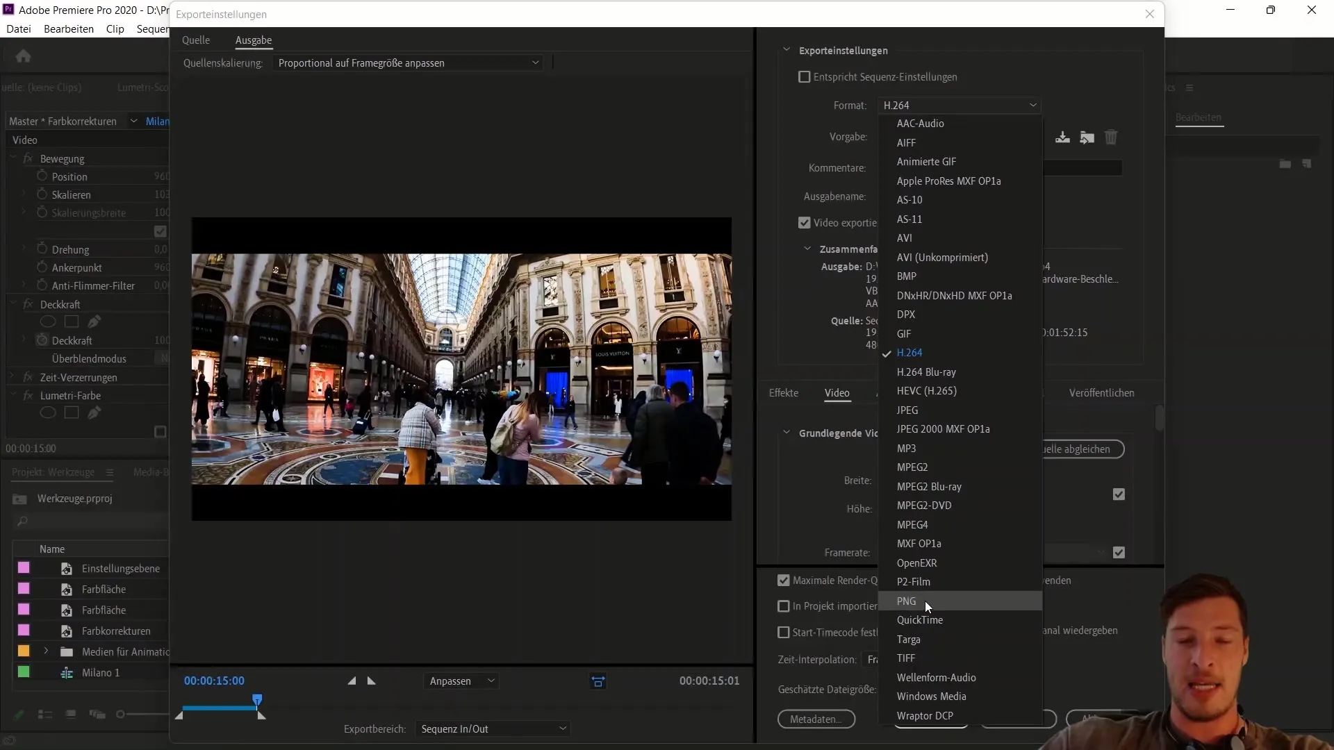Select QuickTime from the format list
The height and width of the screenshot is (750, 1334).
[960, 620]
